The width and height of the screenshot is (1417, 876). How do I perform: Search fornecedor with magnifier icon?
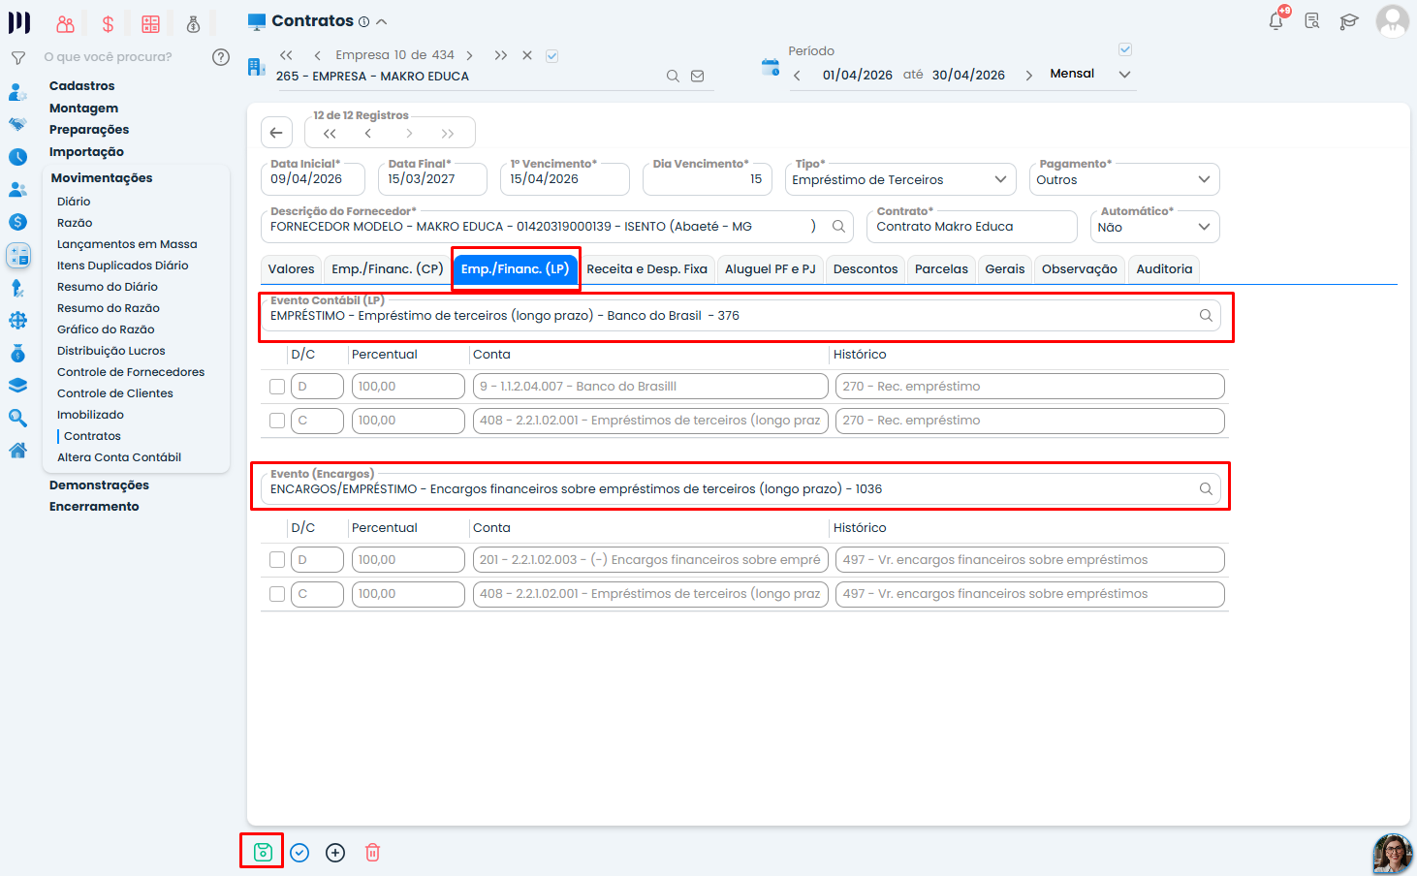[x=839, y=226]
